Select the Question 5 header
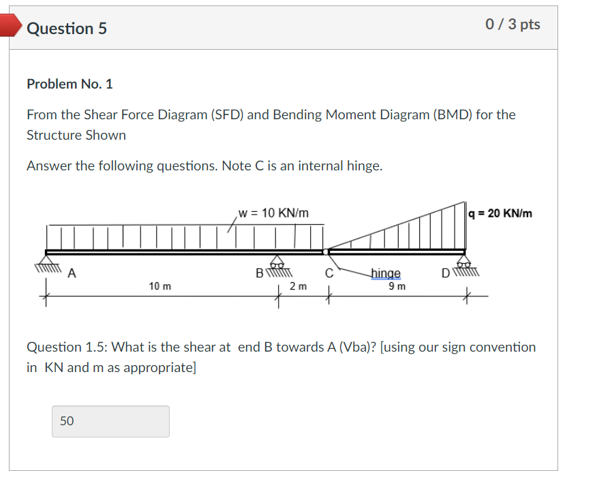This screenshot has width=597, height=492. [67, 29]
